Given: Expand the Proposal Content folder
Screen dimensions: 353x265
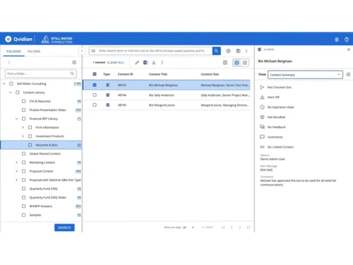Looking at the screenshot, I should click(x=16, y=171).
